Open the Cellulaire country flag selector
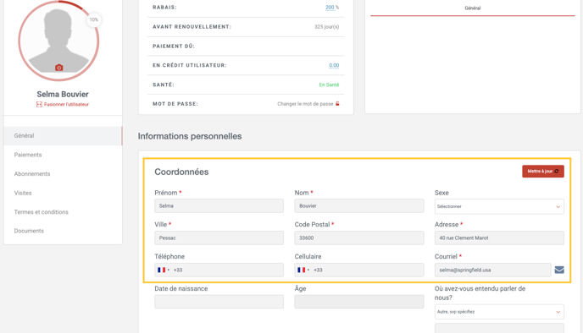 (x=303, y=270)
